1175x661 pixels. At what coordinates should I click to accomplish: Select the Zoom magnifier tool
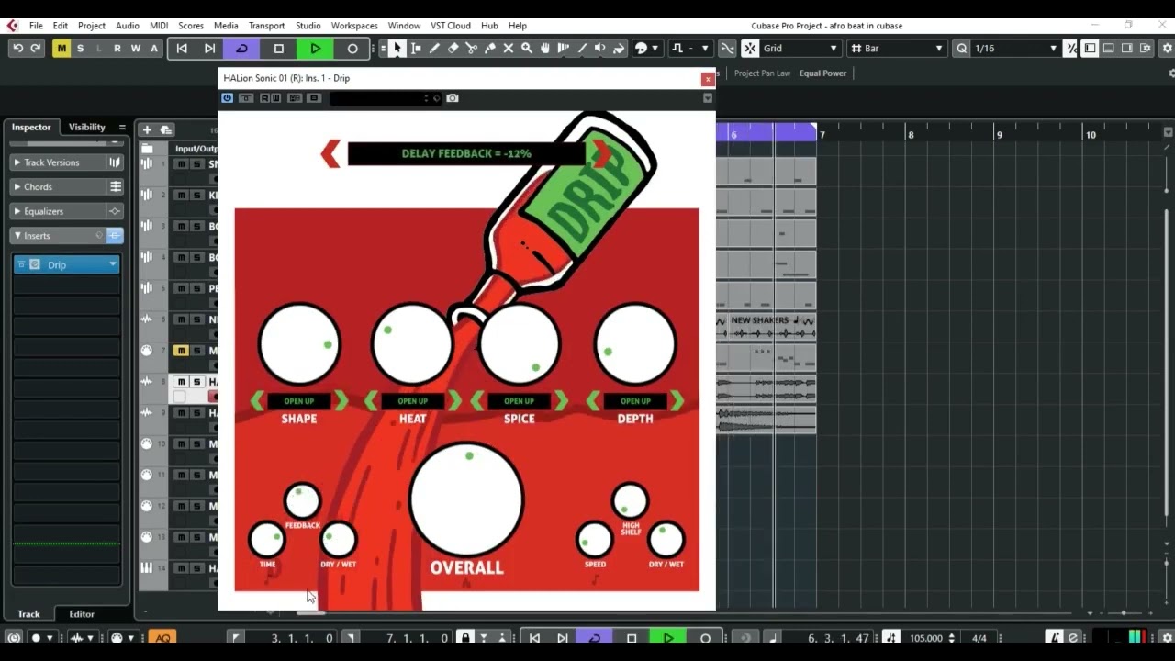tap(526, 48)
